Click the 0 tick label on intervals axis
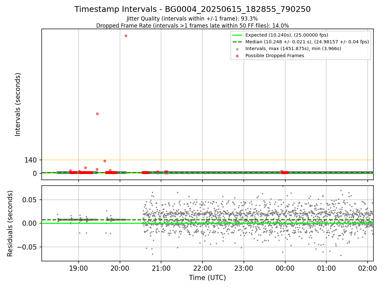This screenshot has height=289, width=385. coord(35,173)
